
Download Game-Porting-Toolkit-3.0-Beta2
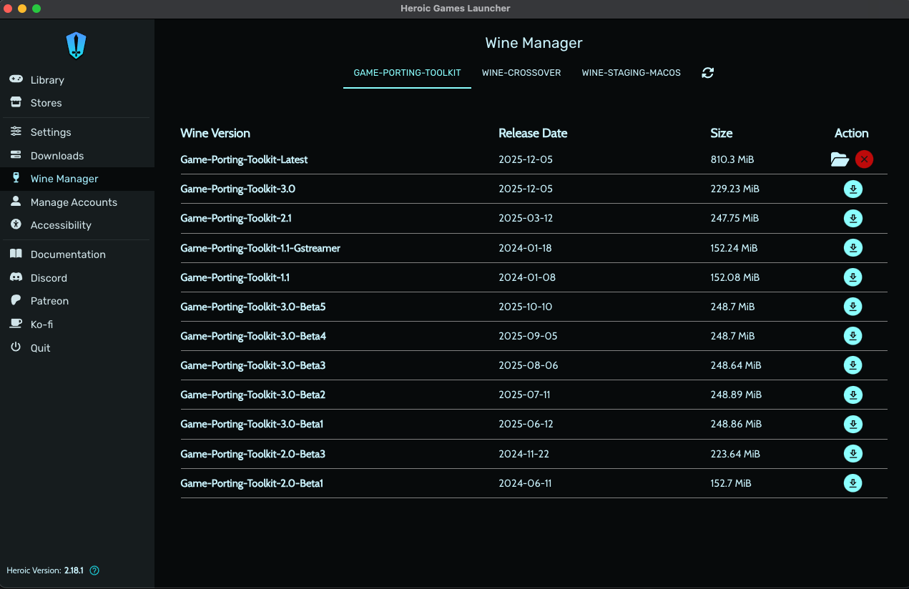click(x=853, y=395)
